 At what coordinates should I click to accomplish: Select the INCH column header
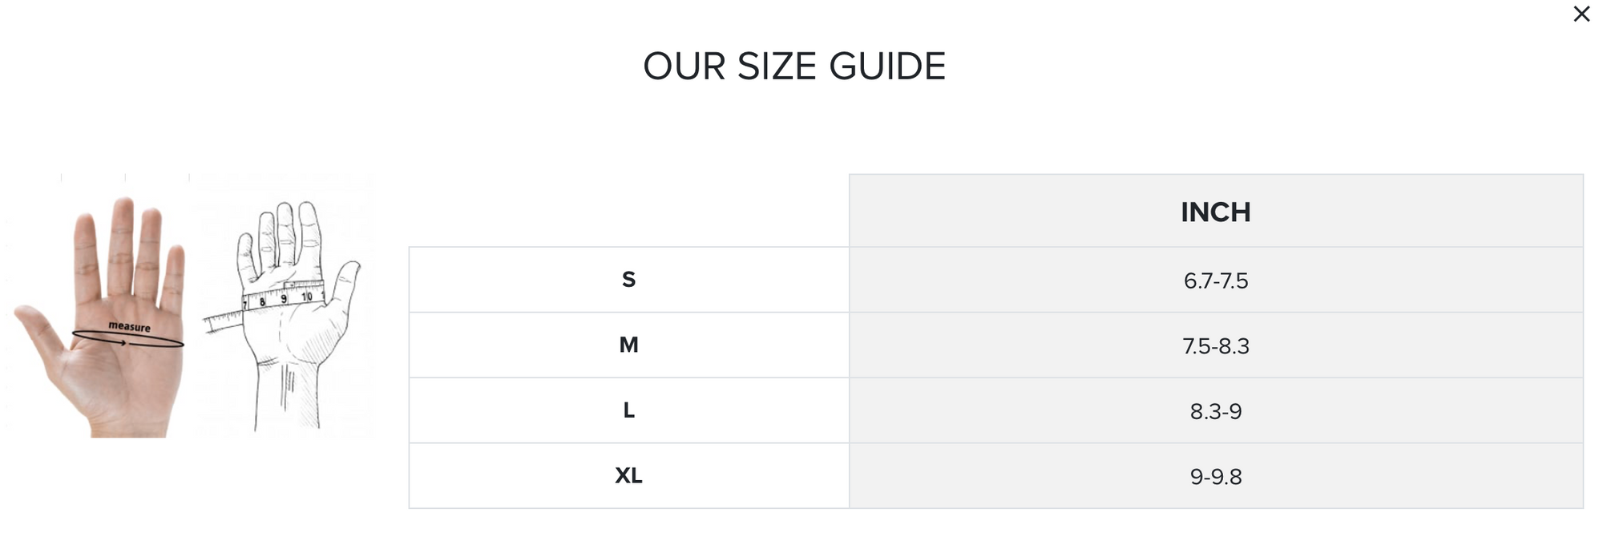click(1215, 212)
